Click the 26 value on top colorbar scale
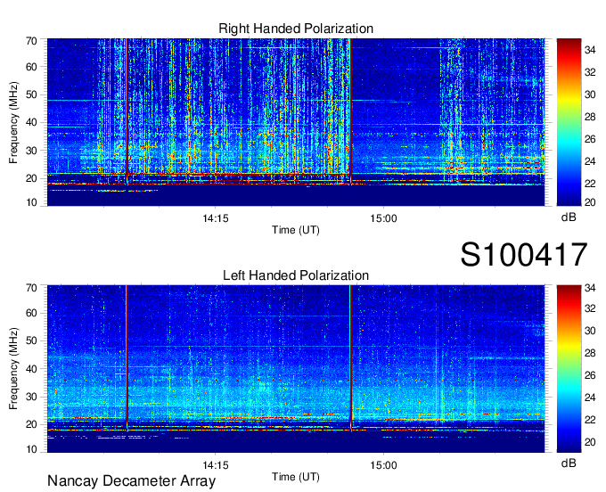The height and width of the screenshot is (492, 606). (x=590, y=139)
